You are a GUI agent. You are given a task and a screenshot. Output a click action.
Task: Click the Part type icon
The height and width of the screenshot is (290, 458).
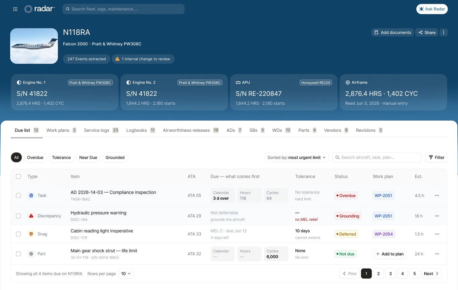[x=31, y=254]
